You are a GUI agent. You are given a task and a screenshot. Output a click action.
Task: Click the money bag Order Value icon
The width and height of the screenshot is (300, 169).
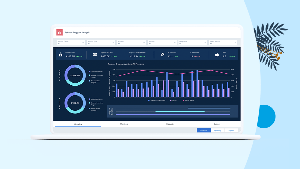point(60,54)
